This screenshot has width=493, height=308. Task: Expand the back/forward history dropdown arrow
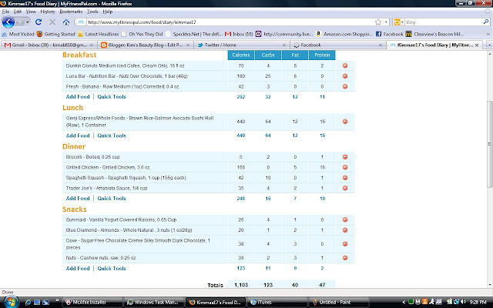(x=28, y=22)
